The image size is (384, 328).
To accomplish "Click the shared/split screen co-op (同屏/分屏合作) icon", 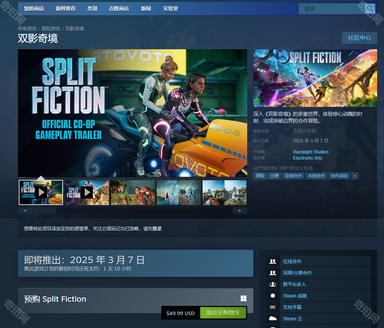I will 273,273.
